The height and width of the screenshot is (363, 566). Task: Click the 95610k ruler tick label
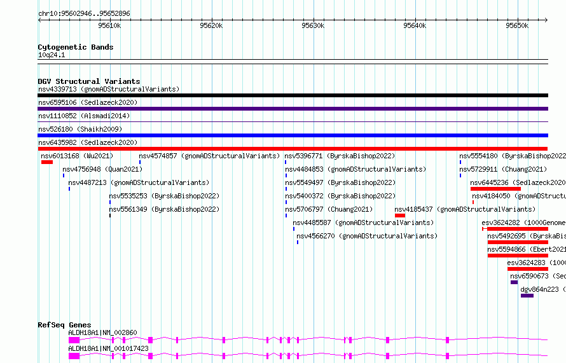click(x=109, y=25)
